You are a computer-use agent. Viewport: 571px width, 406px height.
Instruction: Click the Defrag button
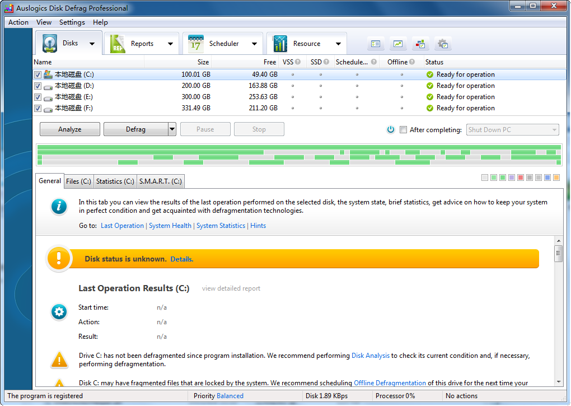(136, 129)
